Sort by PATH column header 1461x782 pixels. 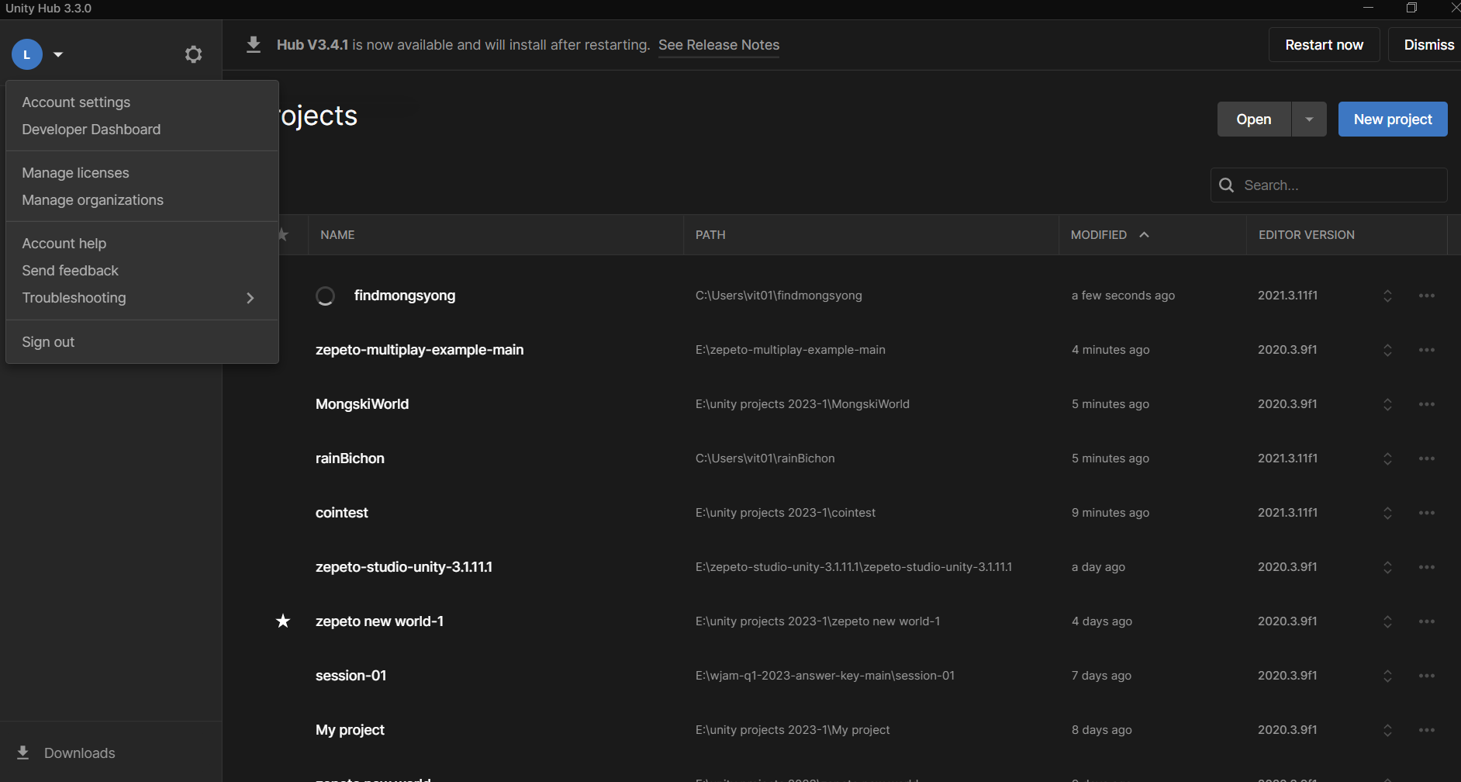(710, 235)
